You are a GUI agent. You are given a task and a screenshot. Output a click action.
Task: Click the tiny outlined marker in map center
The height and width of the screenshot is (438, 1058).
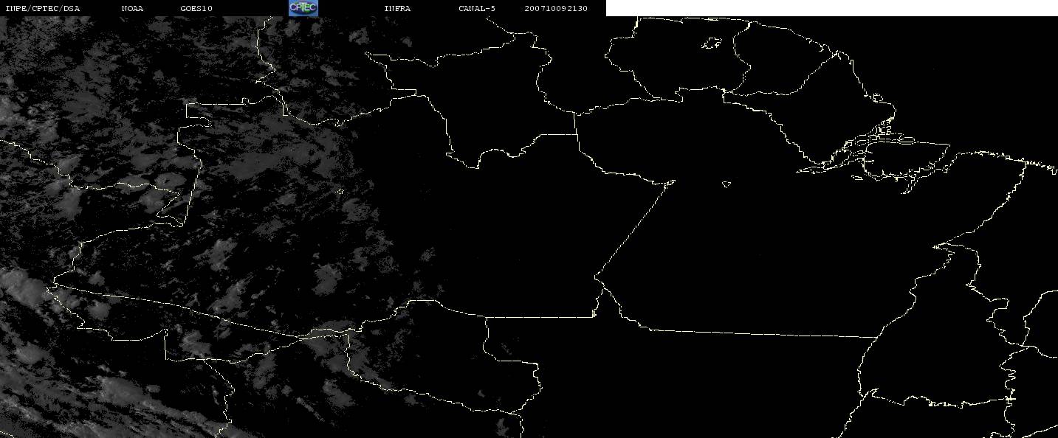click(726, 184)
